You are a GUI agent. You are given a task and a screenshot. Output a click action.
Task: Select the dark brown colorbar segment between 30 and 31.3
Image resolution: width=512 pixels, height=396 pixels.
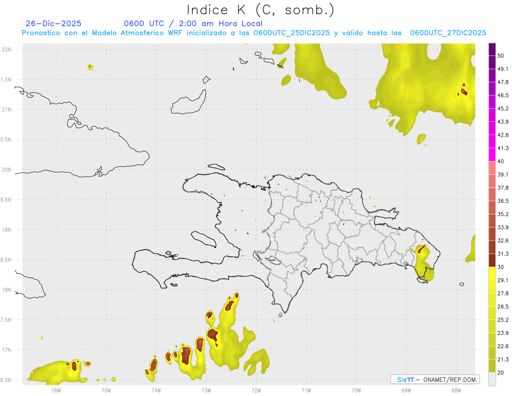click(x=492, y=260)
